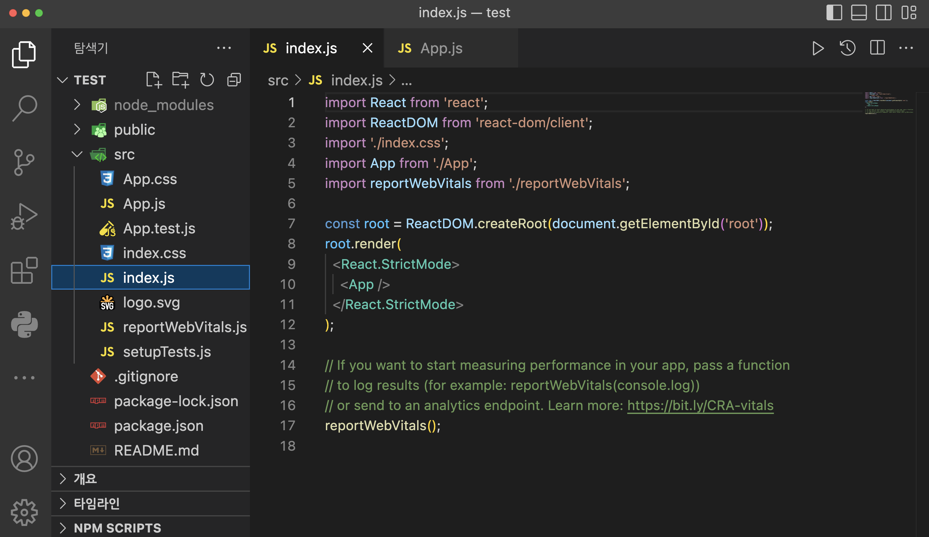929x537 pixels.
Task: Click the New File icon in explorer
Action: (x=153, y=80)
